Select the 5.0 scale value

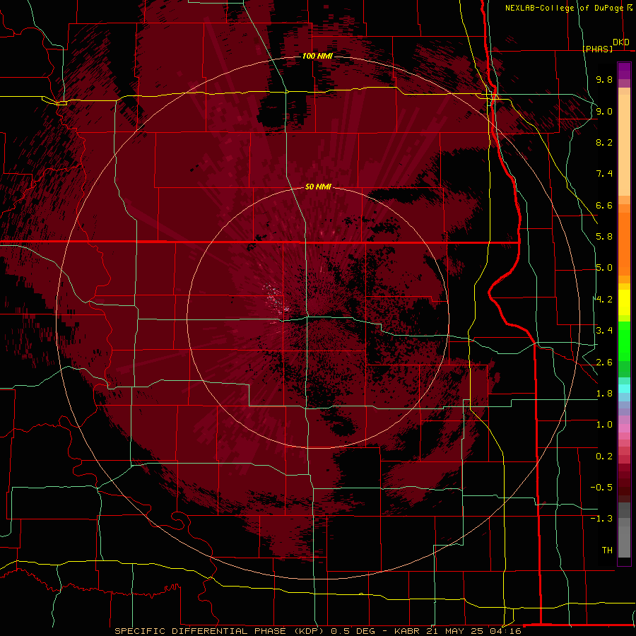pyautogui.click(x=604, y=268)
